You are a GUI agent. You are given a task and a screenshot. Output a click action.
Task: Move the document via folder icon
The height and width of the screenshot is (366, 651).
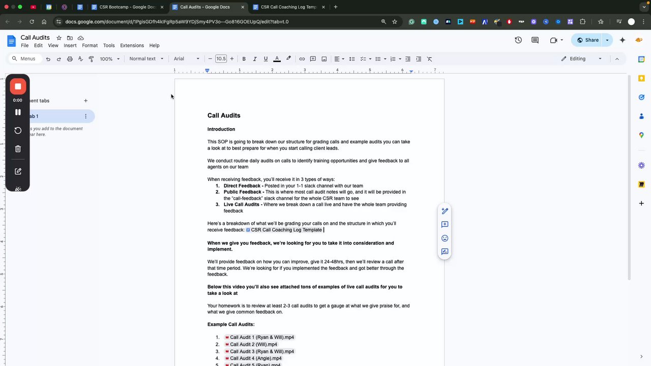tap(70, 38)
